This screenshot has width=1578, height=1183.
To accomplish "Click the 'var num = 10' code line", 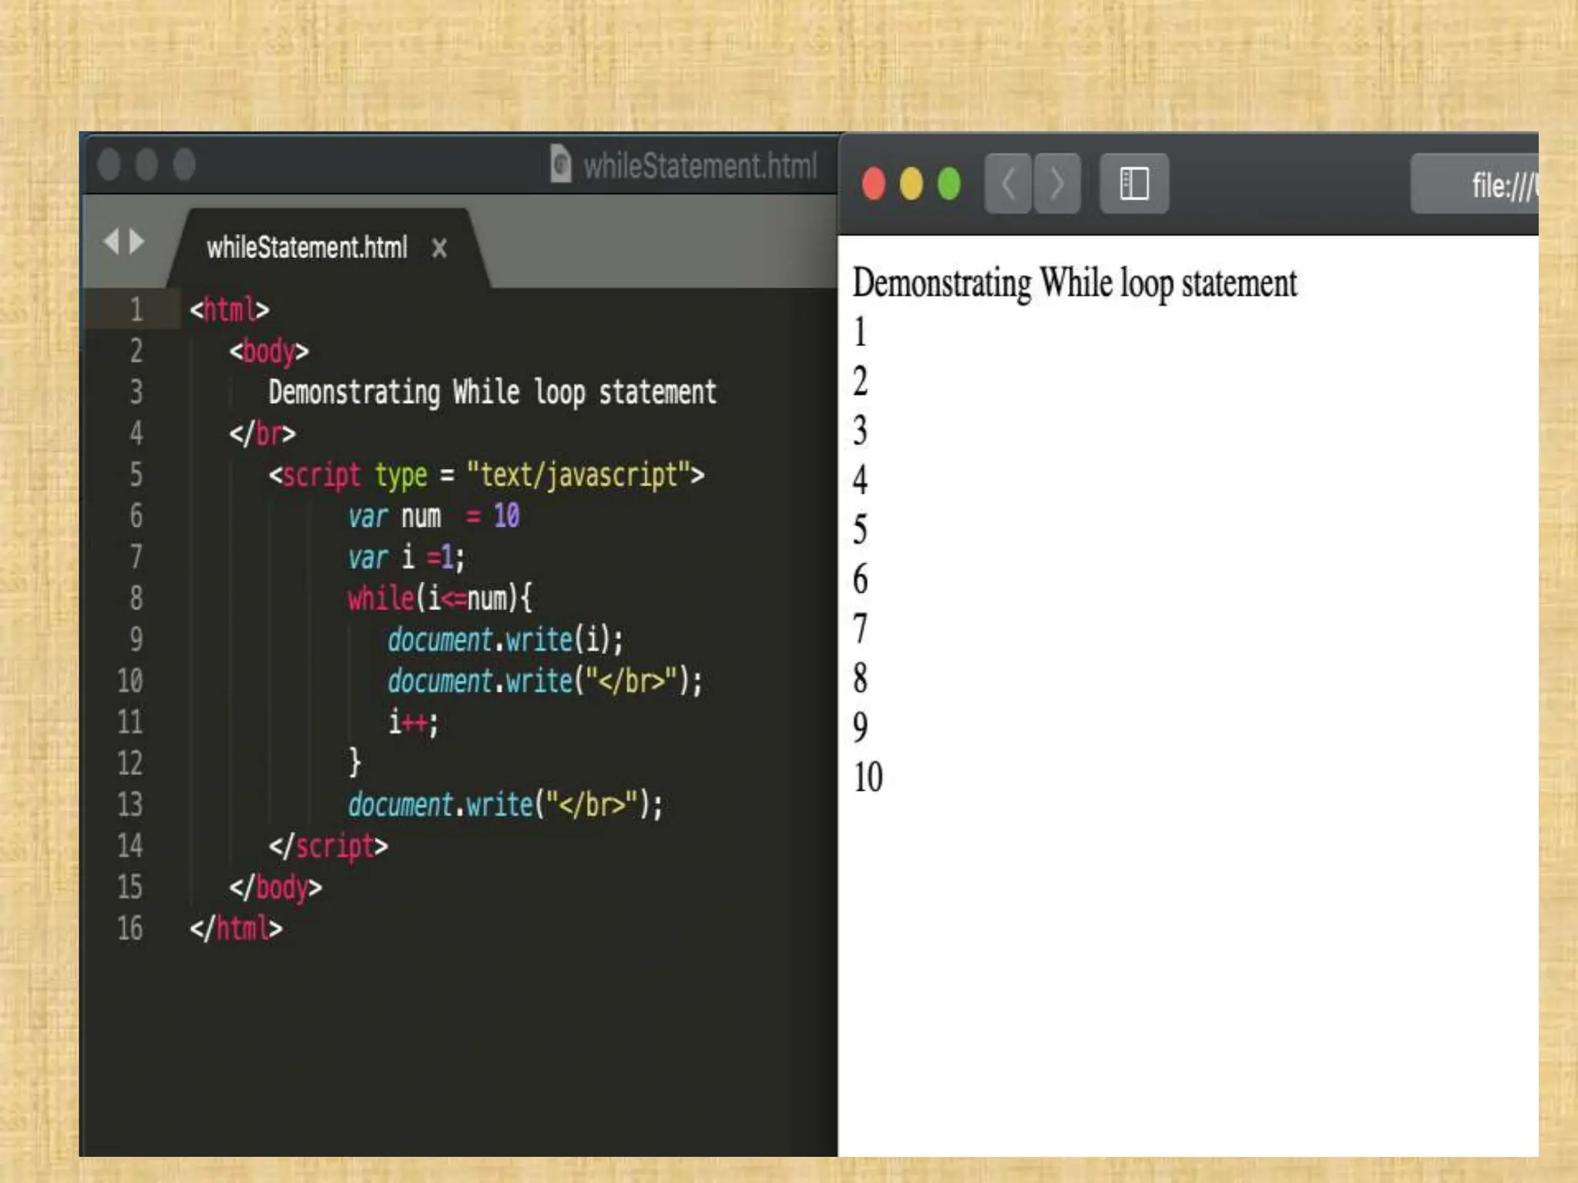I will pos(433,516).
